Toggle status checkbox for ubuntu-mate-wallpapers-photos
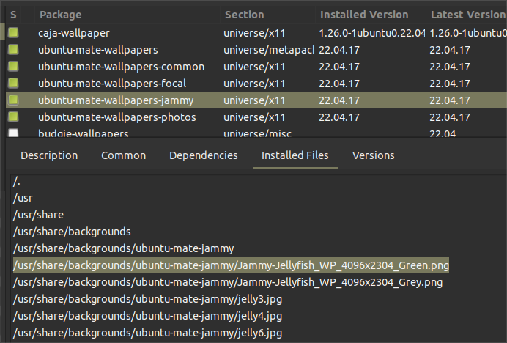This screenshot has width=507, height=343. click(x=13, y=117)
